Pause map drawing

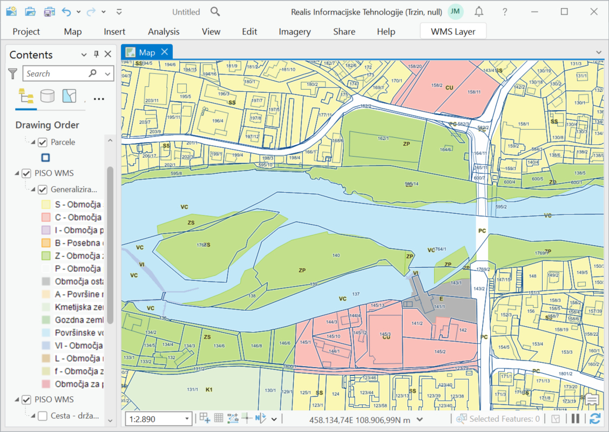(576, 418)
